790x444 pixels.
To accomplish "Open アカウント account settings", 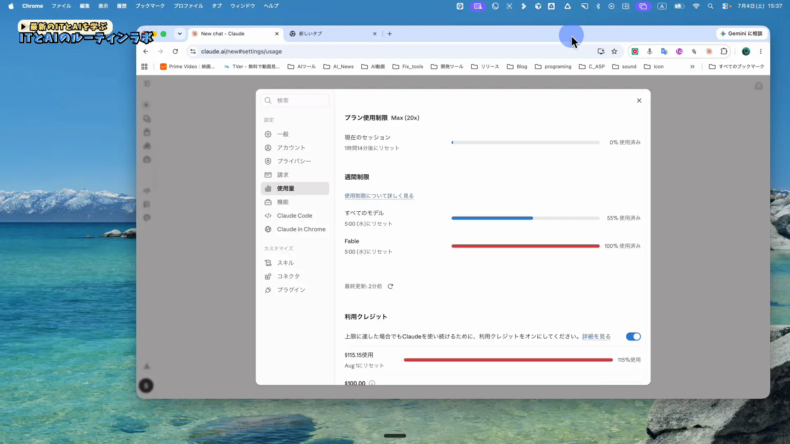I will coord(295,148).
